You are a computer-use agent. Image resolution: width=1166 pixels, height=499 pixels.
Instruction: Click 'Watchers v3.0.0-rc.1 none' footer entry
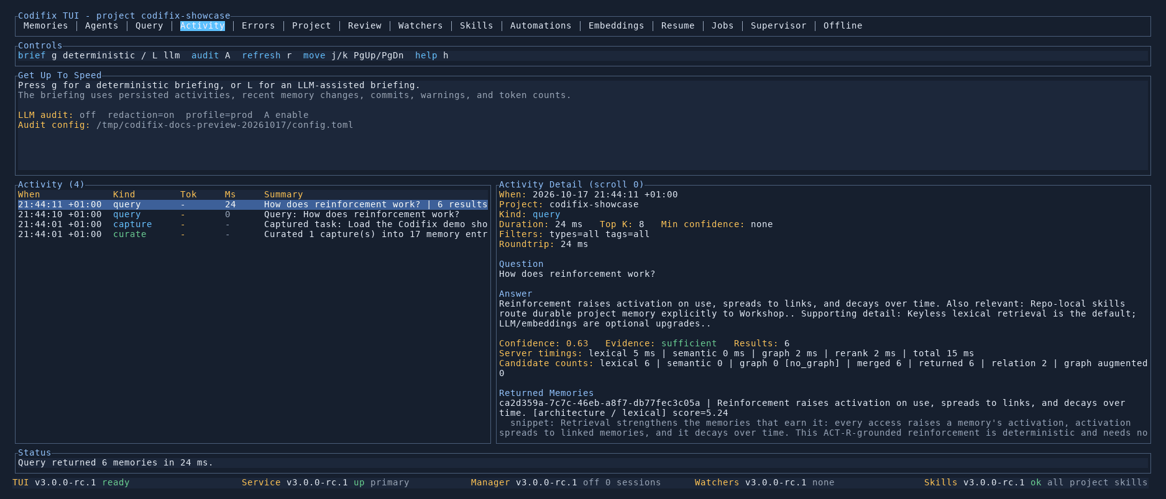[764, 482]
